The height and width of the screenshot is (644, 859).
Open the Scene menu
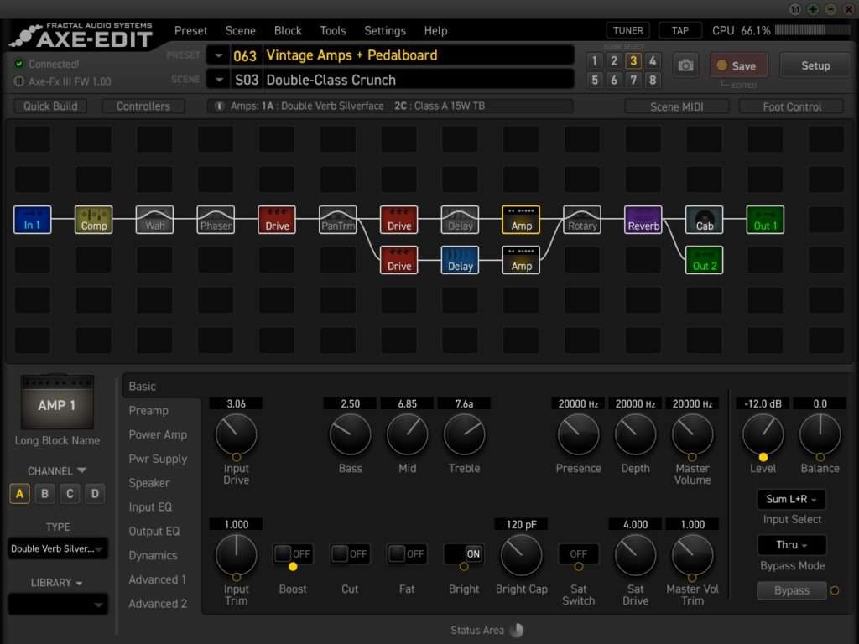click(241, 31)
